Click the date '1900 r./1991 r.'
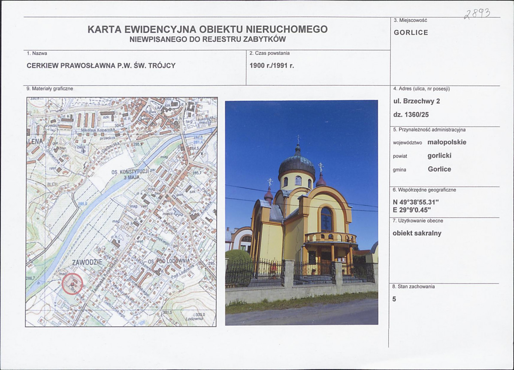The height and width of the screenshot is (370, 514). pyautogui.click(x=272, y=66)
